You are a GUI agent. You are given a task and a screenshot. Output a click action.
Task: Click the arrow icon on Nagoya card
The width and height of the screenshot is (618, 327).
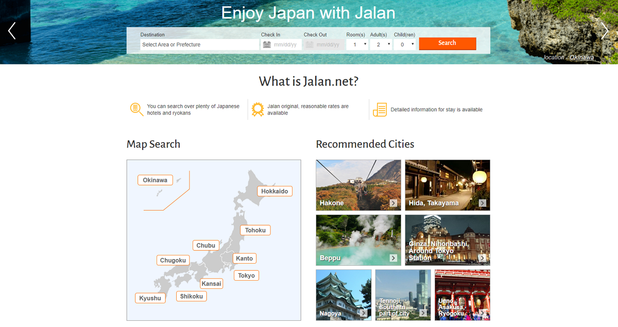tap(364, 313)
